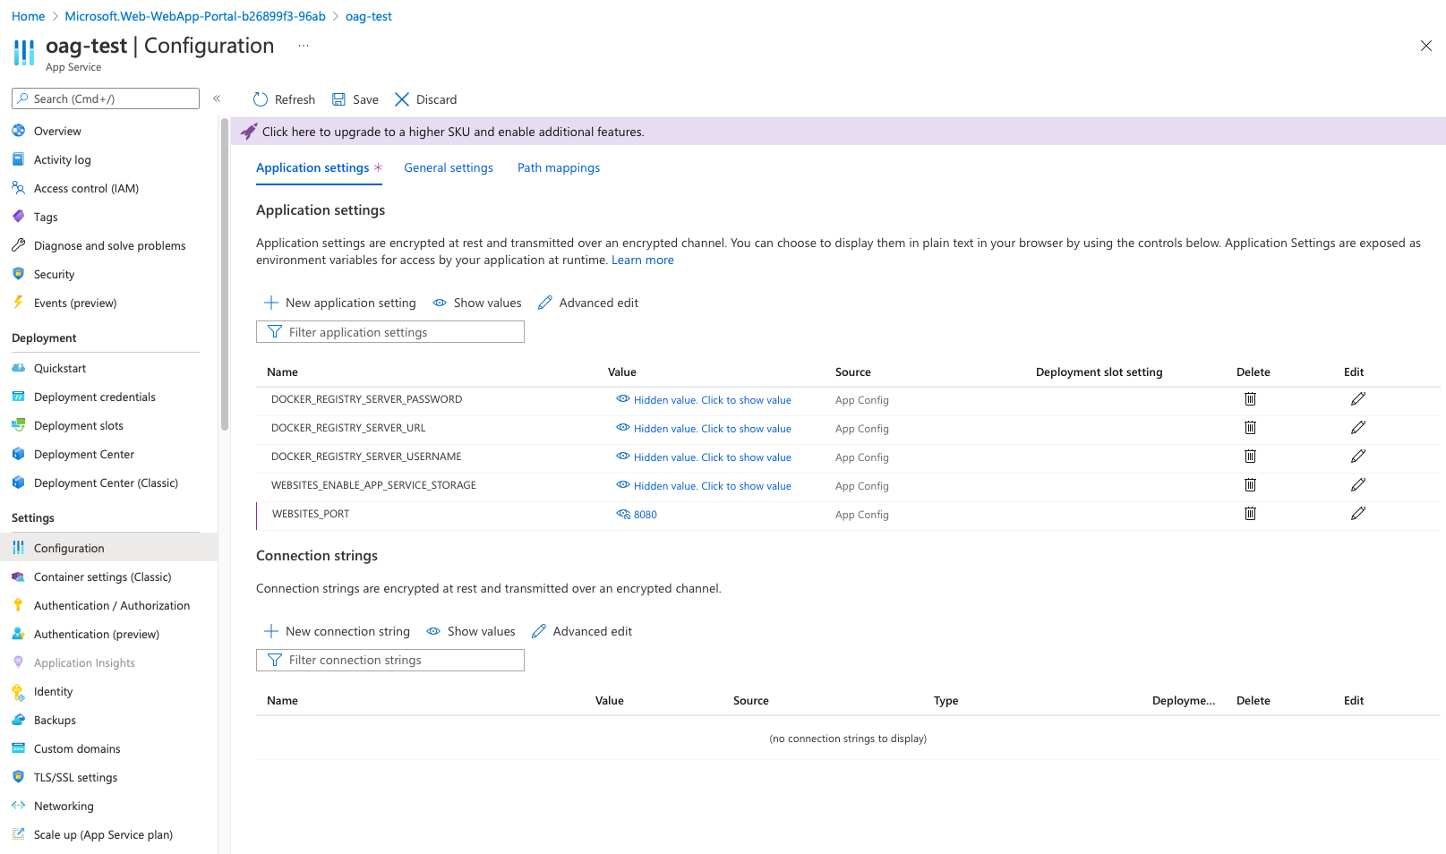
Task: Open the Path mappings tab
Action: point(558,167)
